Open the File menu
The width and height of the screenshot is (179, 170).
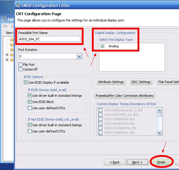click(x=5, y=26)
